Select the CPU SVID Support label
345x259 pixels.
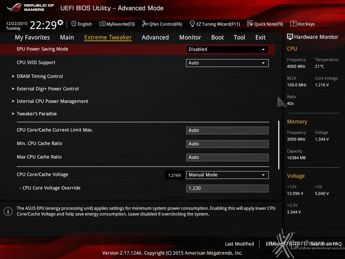(x=36, y=62)
